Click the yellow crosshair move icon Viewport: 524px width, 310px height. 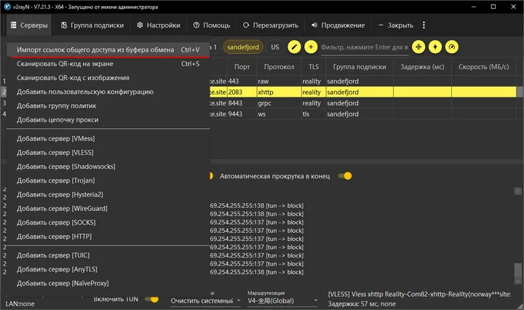coord(418,47)
